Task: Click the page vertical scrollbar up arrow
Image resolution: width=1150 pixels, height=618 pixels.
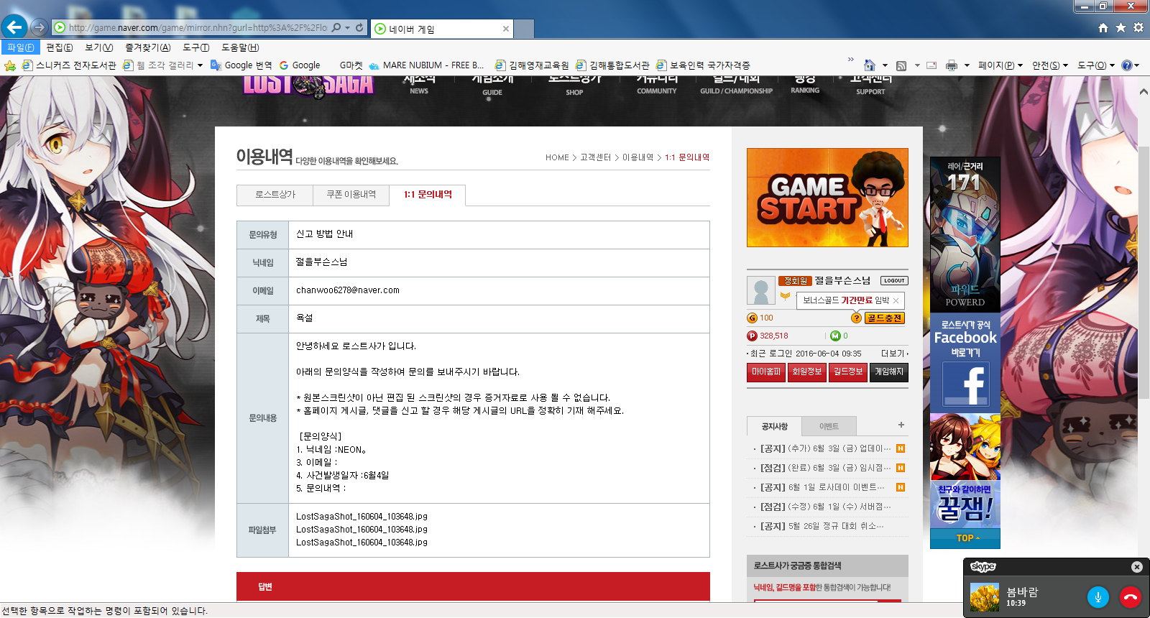Action: 1144,93
